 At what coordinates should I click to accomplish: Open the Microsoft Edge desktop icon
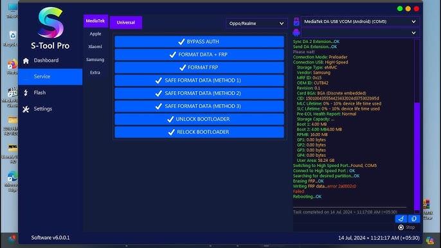point(12,181)
